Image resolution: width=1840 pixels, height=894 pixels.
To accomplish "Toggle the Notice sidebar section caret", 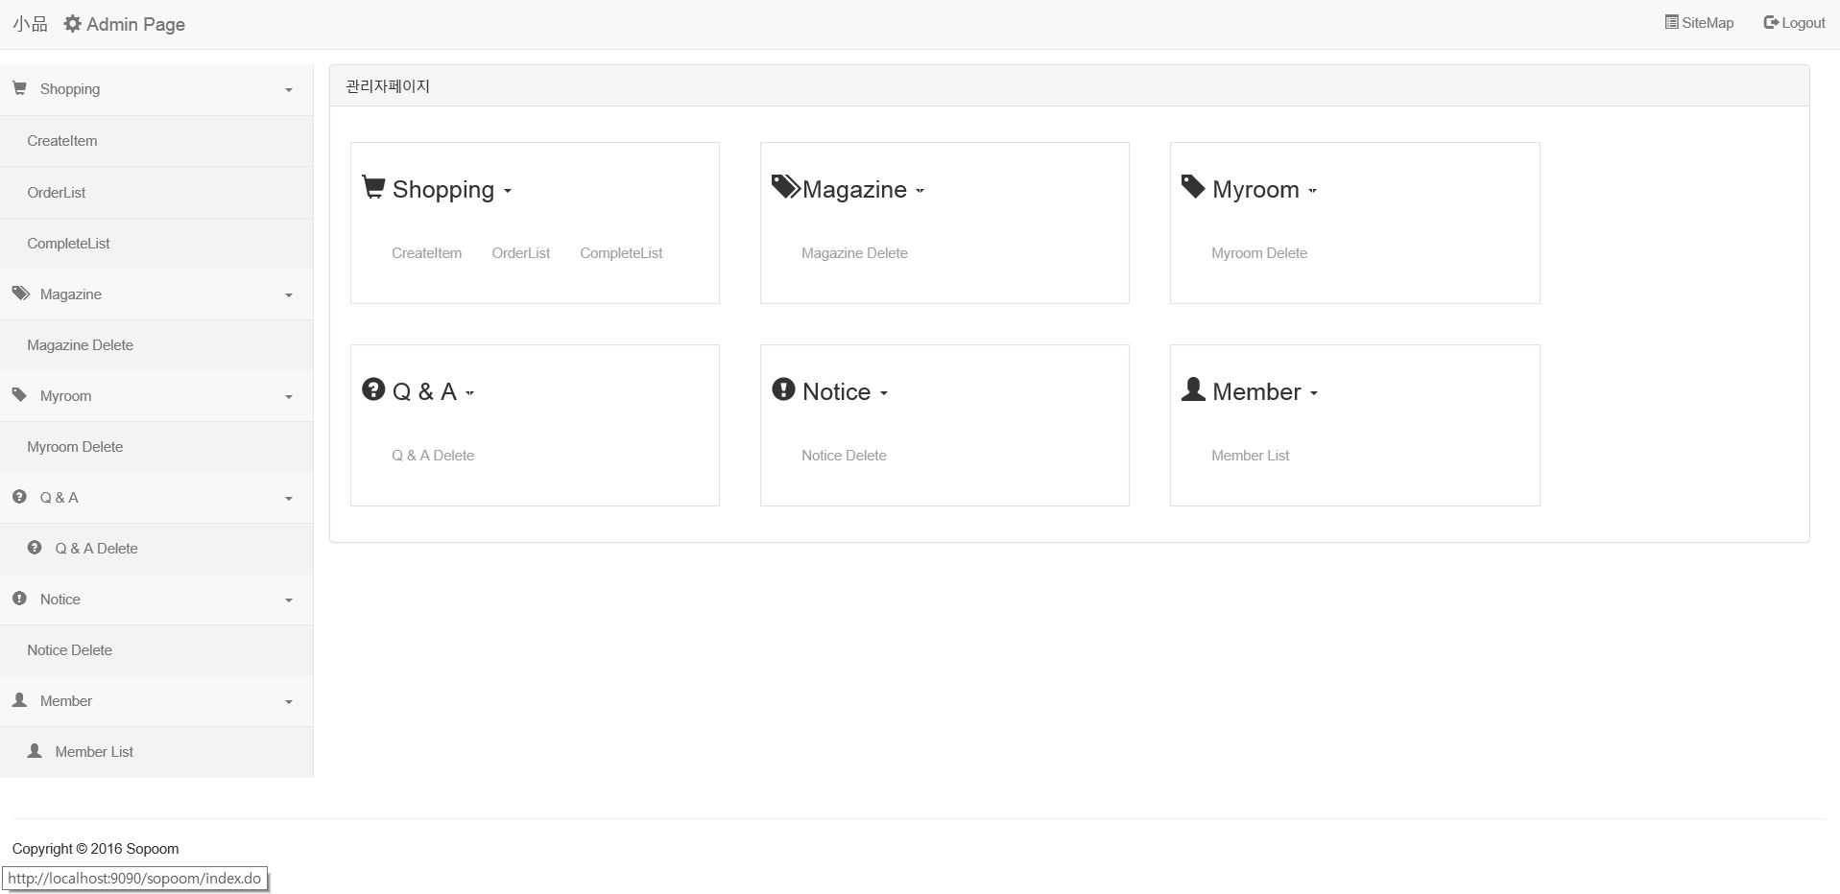I will [x=288, y=600].
